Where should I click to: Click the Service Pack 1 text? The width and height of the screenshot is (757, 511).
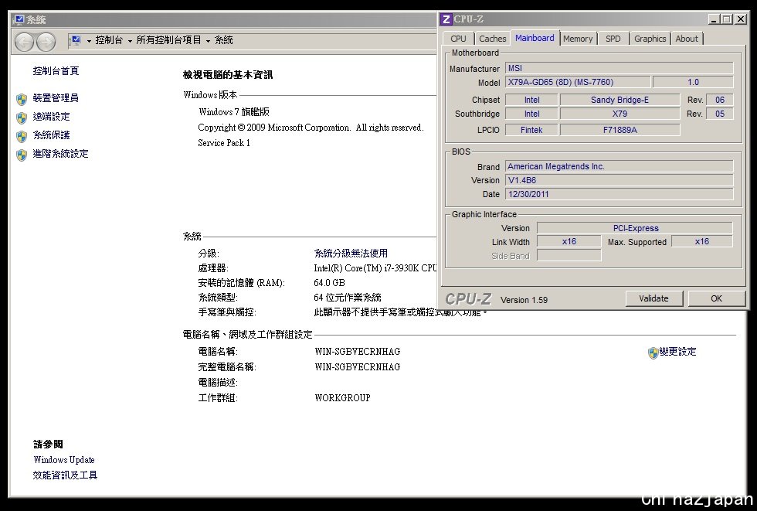pyautogui.click(x=224, y=143)
